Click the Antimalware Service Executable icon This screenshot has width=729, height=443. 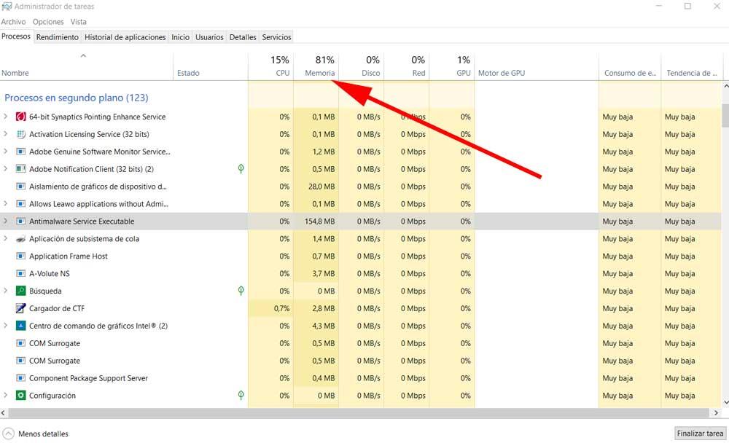pos(20,221)
